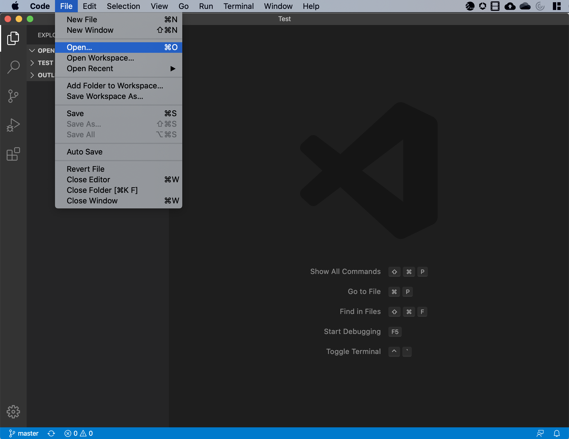Click the errors and warnings count

(79, 433)
